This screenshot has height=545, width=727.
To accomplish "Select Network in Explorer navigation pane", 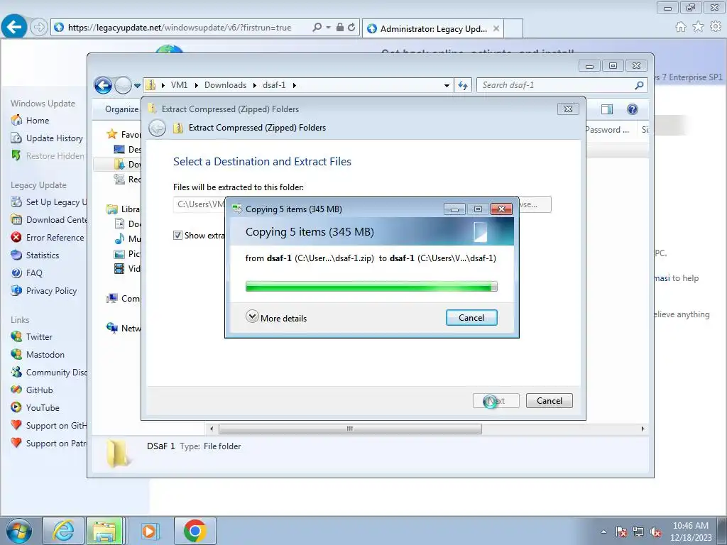I will (x=124, y=328).
